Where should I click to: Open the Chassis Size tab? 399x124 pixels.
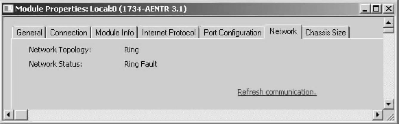click(325, 33)
